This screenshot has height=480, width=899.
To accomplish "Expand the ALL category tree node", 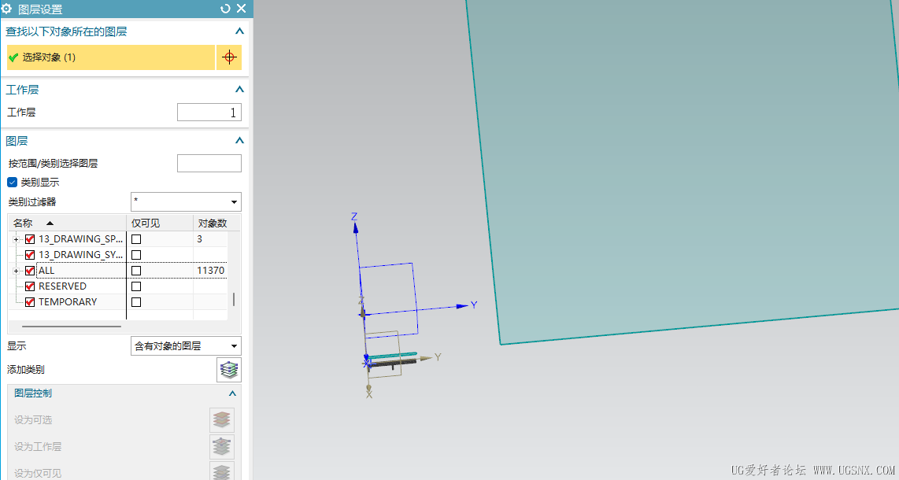I will tap(16, 271).
